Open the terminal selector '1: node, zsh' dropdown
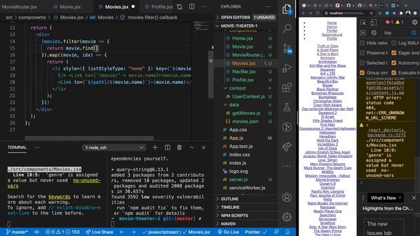420x236 pixels. 114,147
